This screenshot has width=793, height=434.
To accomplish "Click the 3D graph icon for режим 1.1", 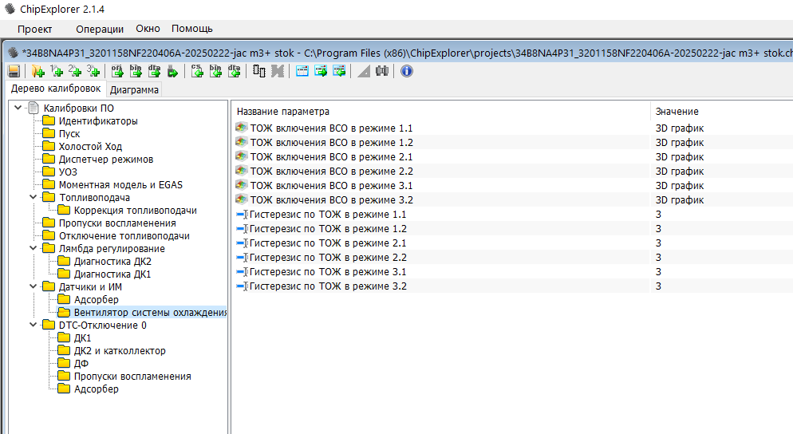I will [242, 128].
